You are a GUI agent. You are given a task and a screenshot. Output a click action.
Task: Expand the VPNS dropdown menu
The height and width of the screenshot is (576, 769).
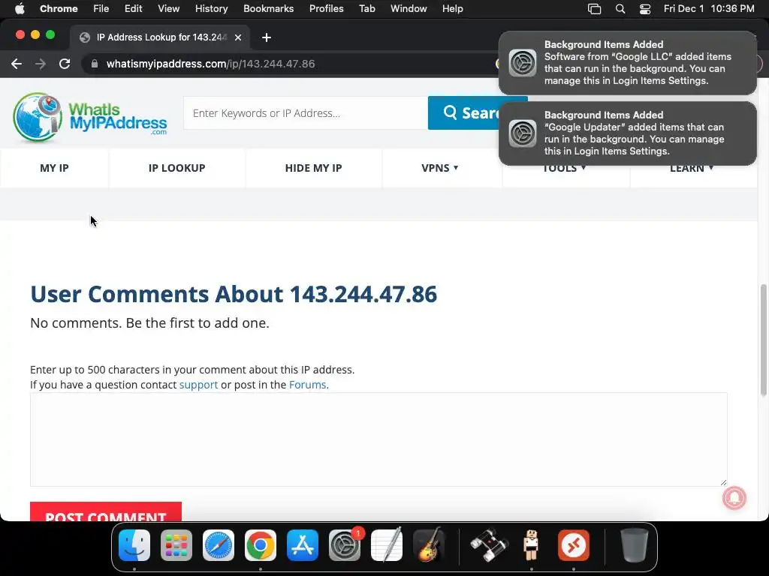point(440,168)
